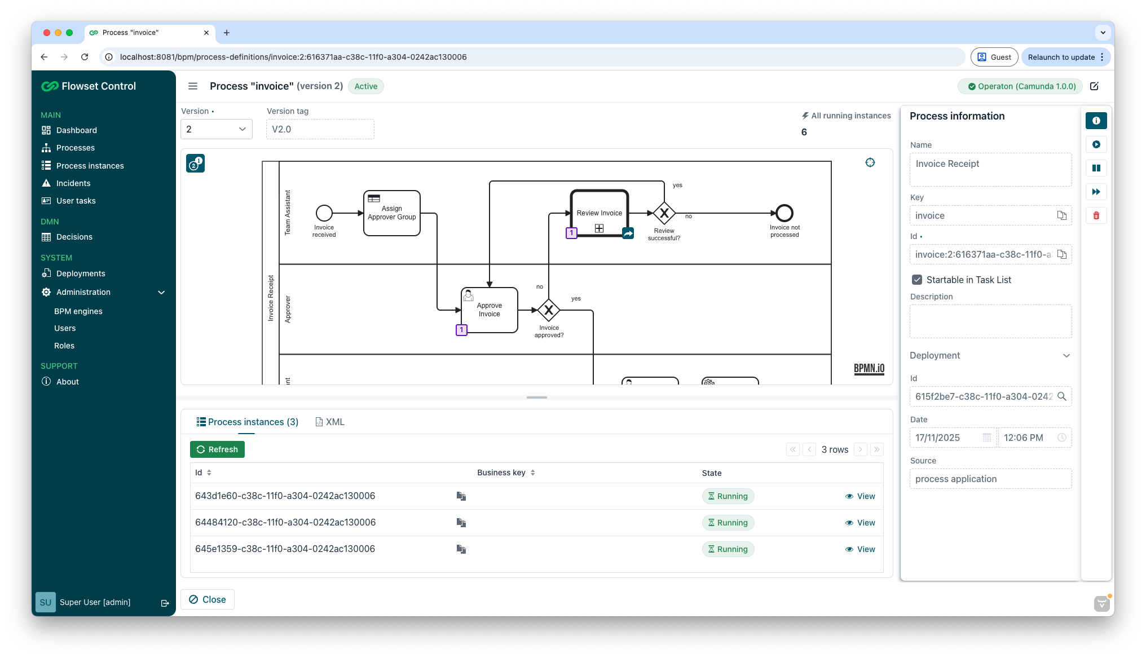Copy the Id of instance 643d1e60

(461, 496)
